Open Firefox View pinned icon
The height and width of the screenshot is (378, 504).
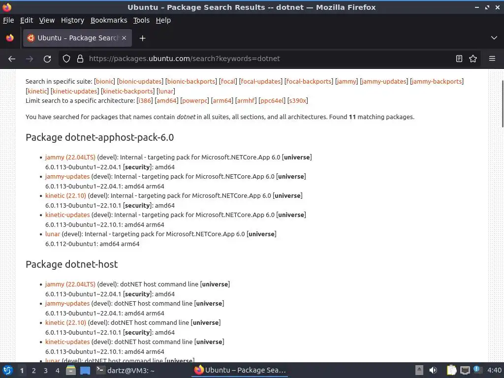(x=10, y=38)
